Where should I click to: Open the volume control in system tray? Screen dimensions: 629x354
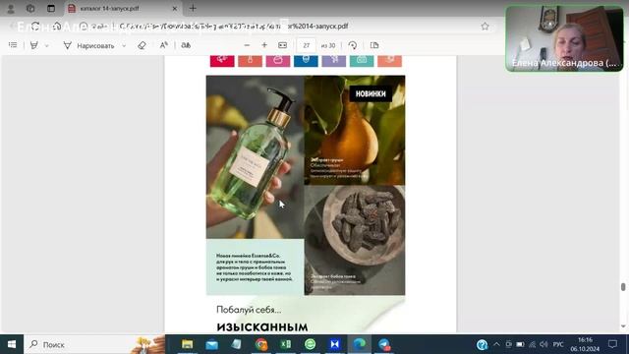pyautogui.click(x=543, y=344)
